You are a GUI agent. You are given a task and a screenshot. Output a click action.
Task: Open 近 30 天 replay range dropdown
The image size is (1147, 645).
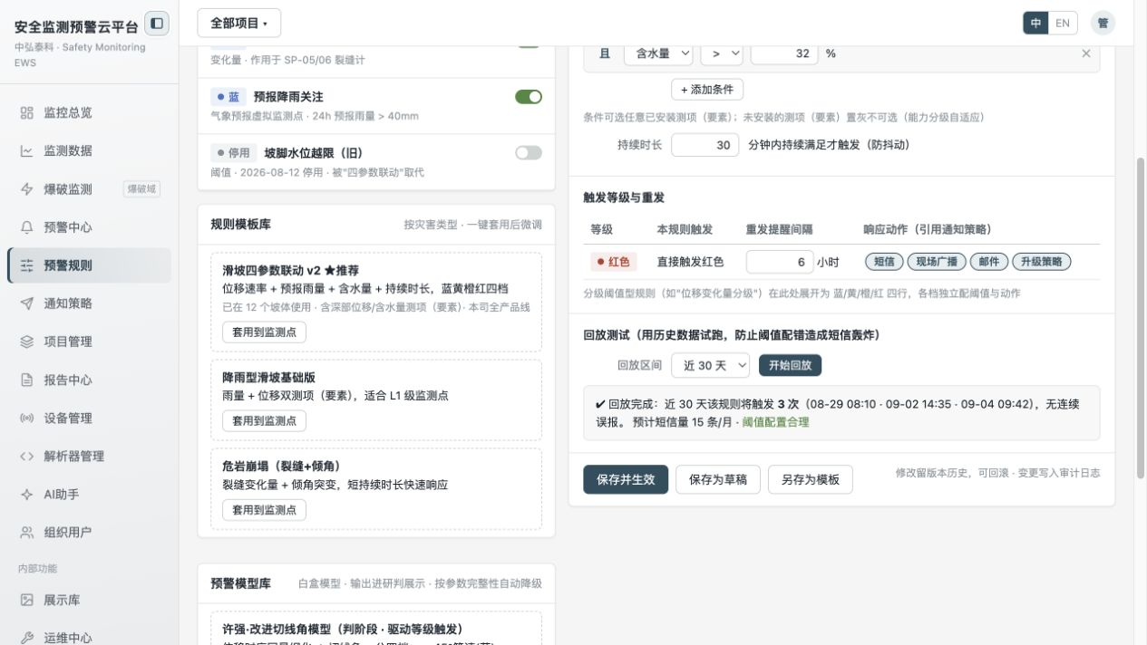[710, 365]
